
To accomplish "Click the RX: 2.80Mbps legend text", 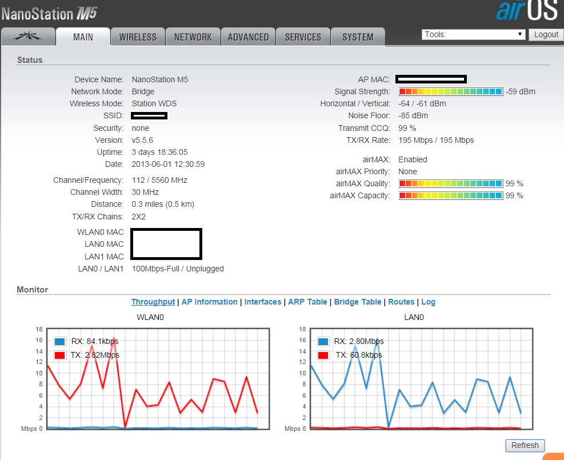I will pos(359,341).
